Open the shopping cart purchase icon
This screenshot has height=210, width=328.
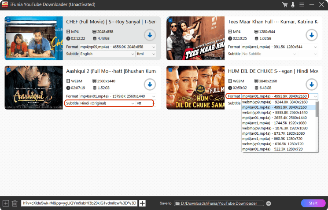point(285,4)
